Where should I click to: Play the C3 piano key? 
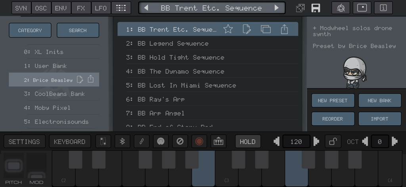tap(226, 178)
